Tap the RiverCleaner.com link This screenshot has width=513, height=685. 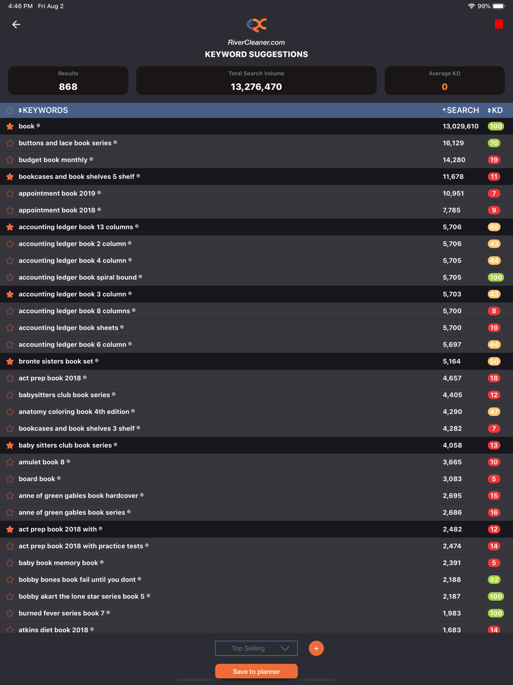[256, 43]
